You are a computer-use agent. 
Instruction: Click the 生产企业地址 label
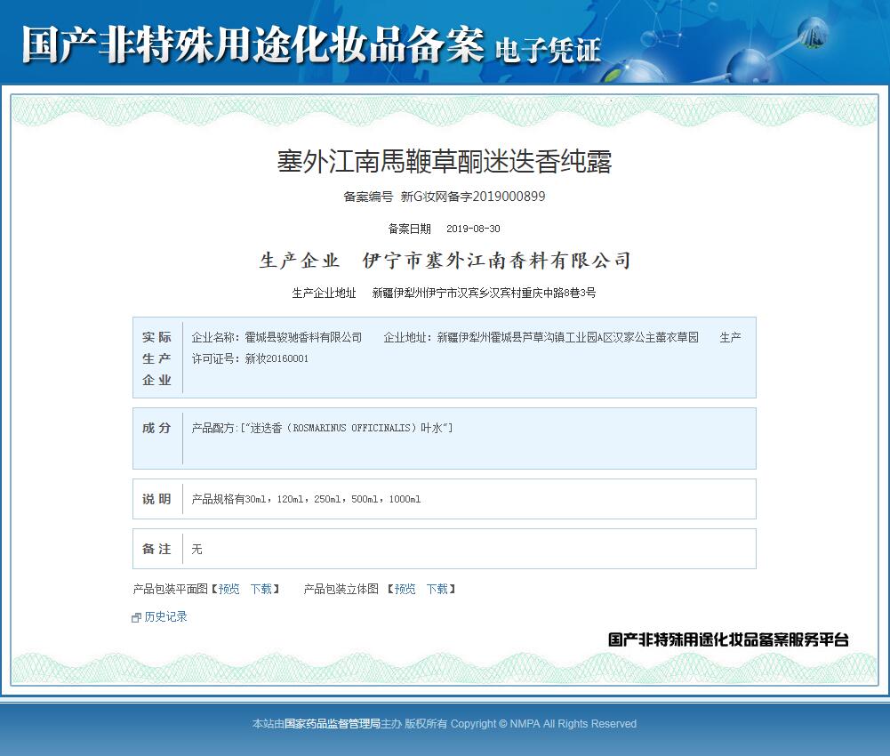(x=325, y=294)
